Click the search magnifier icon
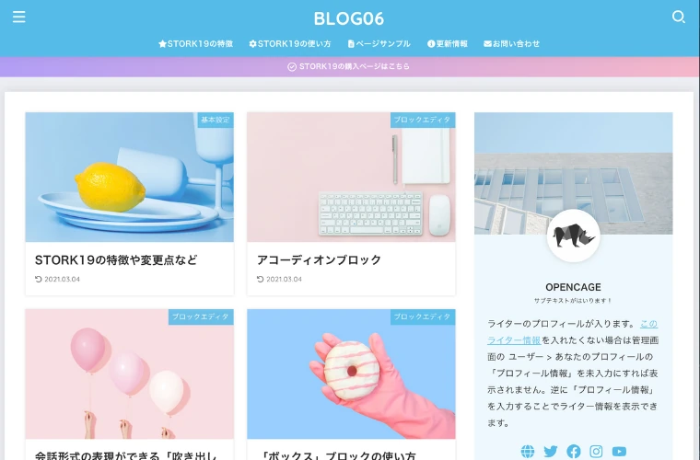 (679, 17)
